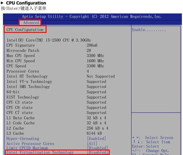This screenshot has height=155, width=183.
Task: Select the Advanced tab
Action: [x=31, y=23]
